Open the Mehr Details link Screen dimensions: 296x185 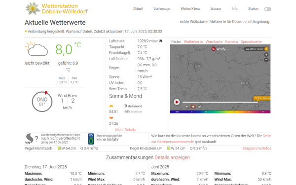coord(125,130)
